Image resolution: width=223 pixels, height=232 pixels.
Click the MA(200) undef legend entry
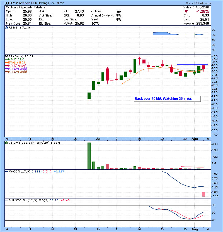[16, 69]
